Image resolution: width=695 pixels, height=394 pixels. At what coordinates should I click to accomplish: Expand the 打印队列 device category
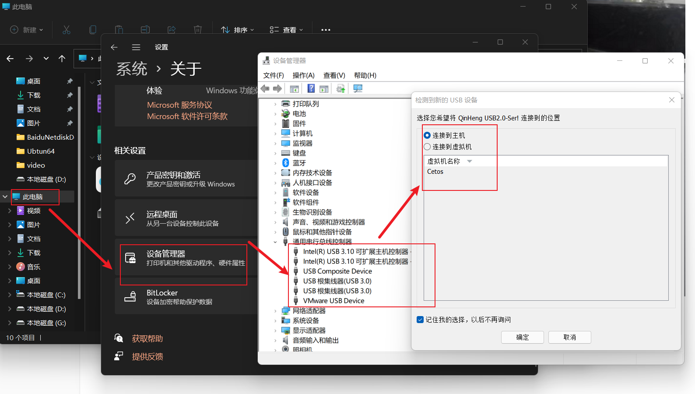(x=275, y=104)
